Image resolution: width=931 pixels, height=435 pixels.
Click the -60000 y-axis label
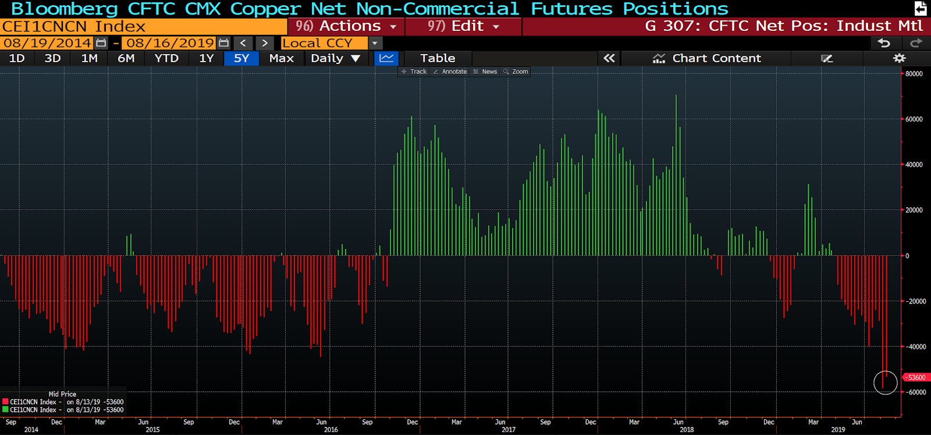coord(915,393)
